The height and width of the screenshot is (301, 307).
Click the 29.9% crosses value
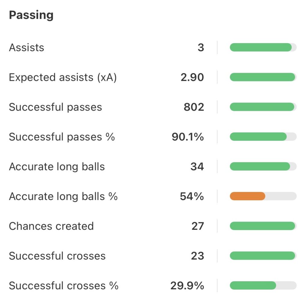187,286
